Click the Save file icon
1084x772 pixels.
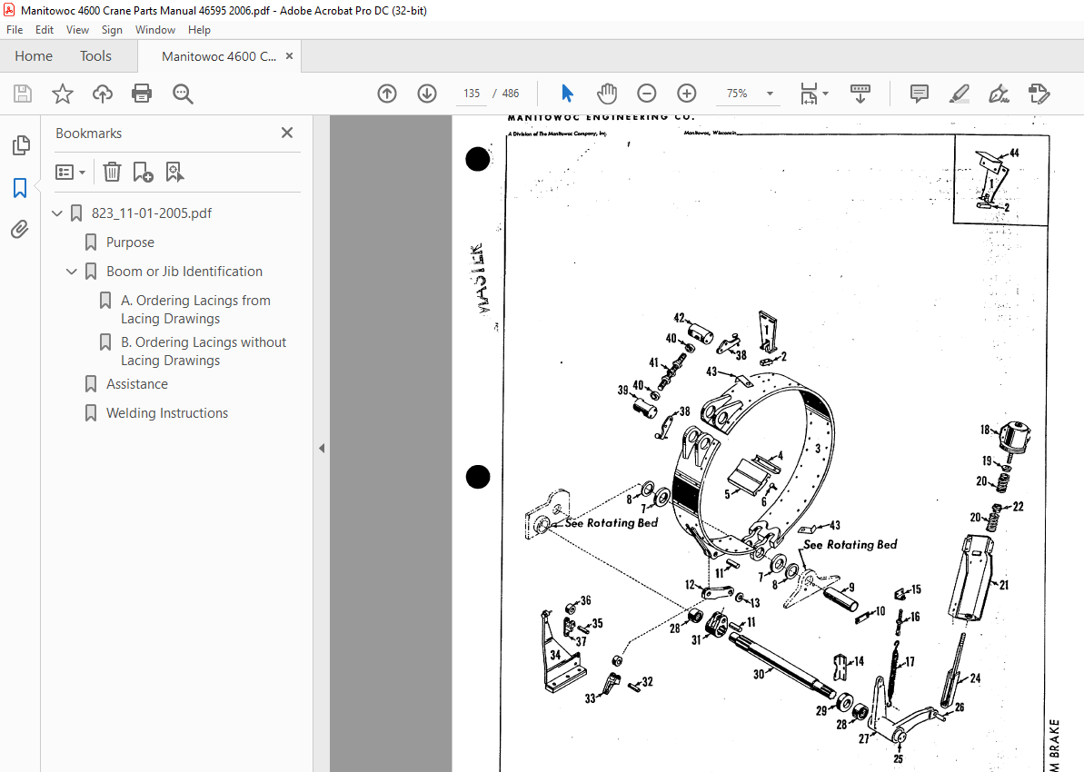tap(23, 94)
